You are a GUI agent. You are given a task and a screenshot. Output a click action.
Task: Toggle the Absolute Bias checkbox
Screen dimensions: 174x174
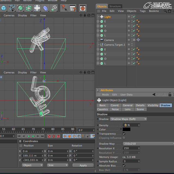[x=124, y=166]
